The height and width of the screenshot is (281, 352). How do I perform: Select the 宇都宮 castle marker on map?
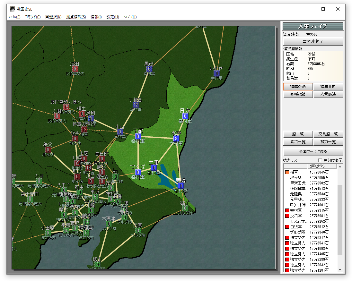coord(136,105)
